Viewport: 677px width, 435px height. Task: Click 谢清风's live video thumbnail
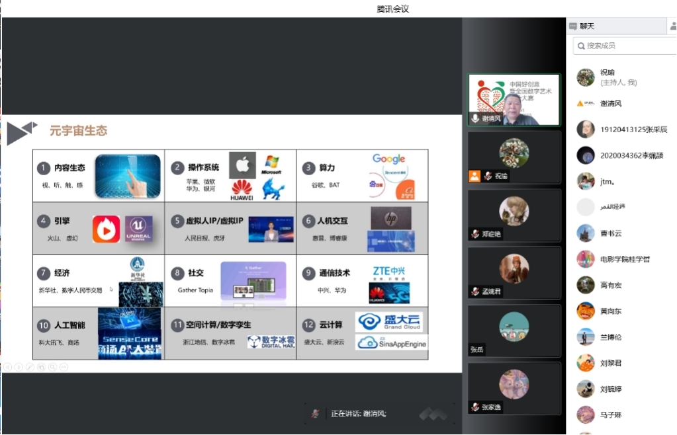pos(514,99)
